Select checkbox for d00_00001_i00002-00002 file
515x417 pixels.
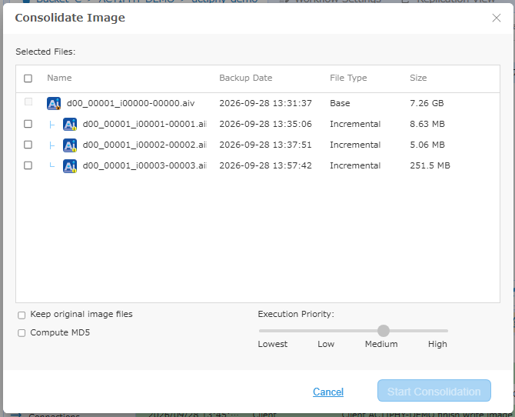tap(28, 145)
